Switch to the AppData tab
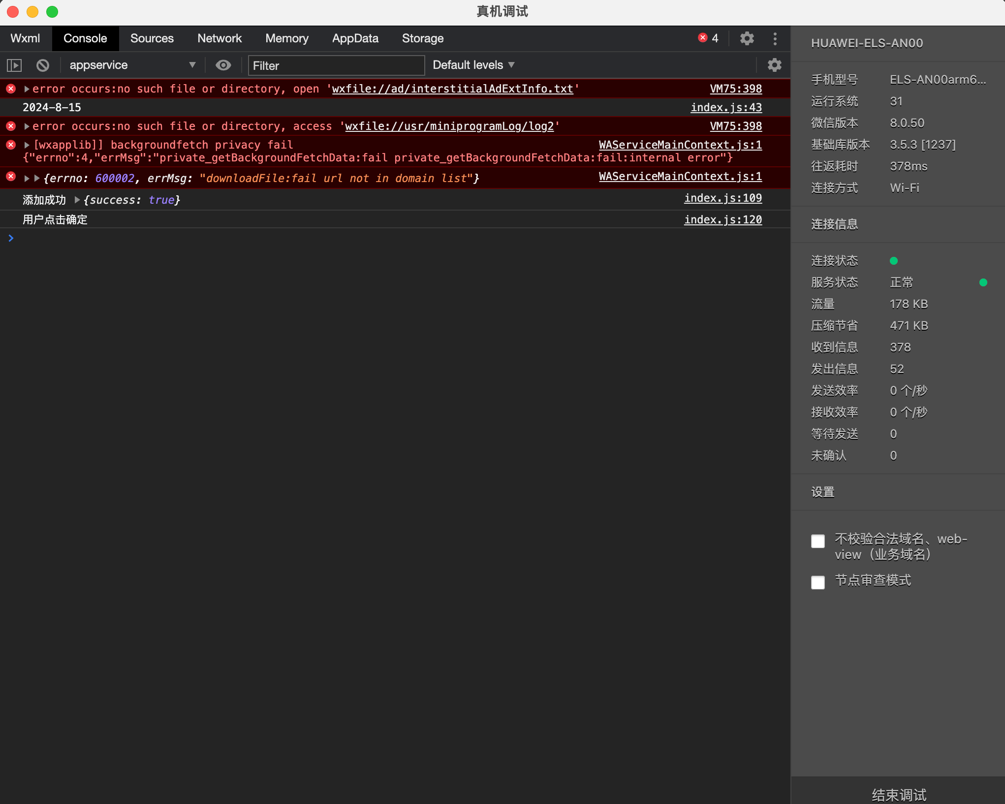 [355, 38]
